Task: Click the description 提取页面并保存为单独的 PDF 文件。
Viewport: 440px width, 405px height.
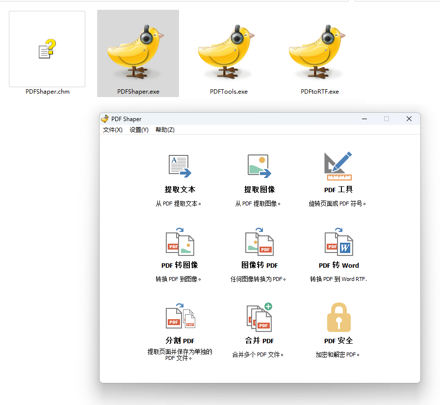Action: click(180, 355)
